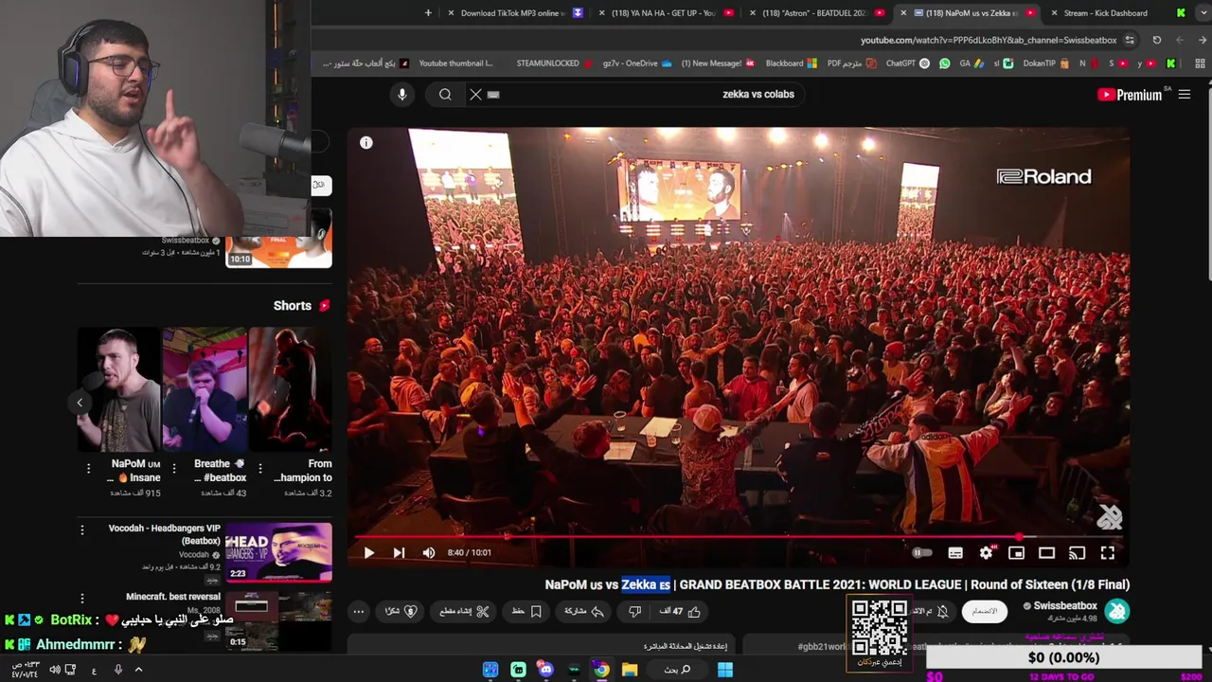Open video player settings gear
Screen dimensions: 1212x682
click(986, 553)
